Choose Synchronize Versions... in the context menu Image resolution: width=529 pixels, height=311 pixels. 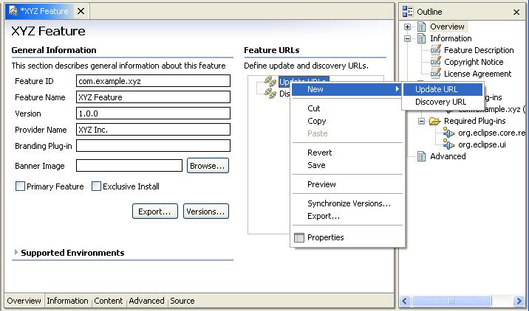click(x=347, y=203)
